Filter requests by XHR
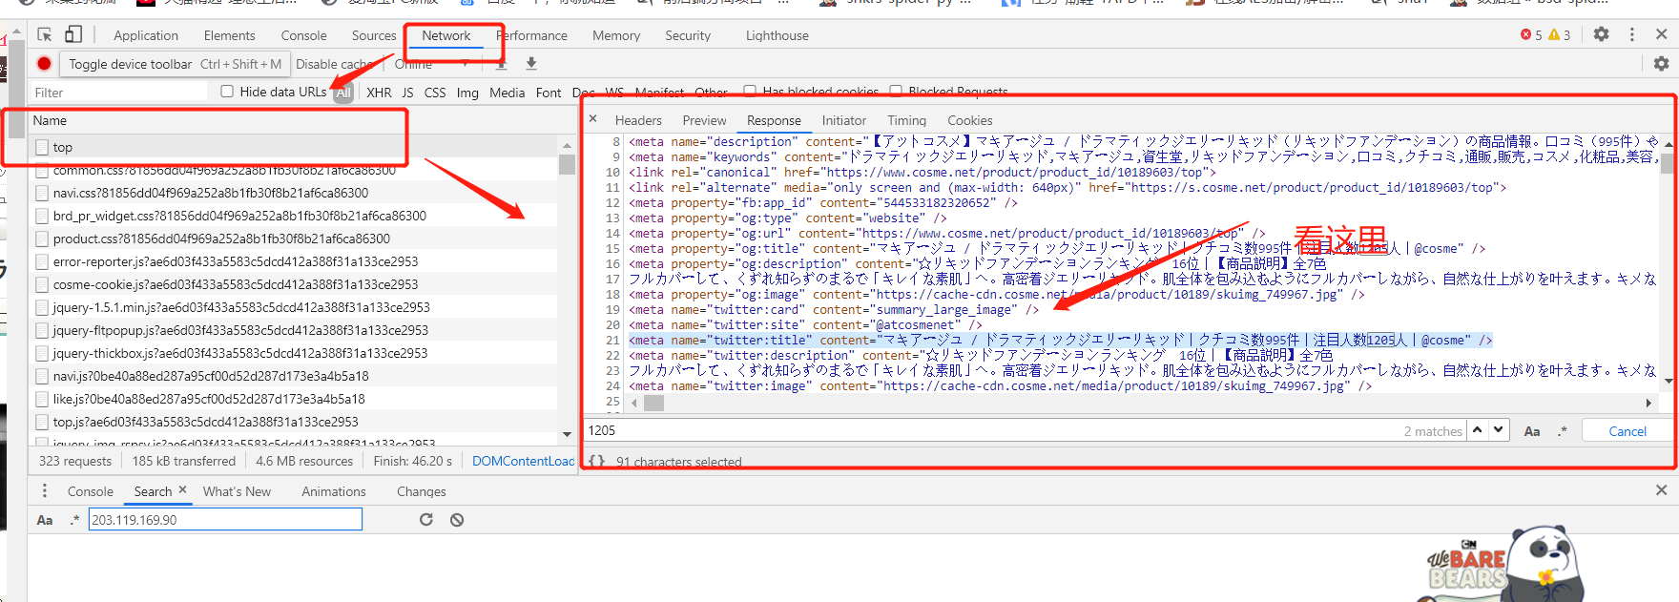The image size is (1679, 602). 379,93
